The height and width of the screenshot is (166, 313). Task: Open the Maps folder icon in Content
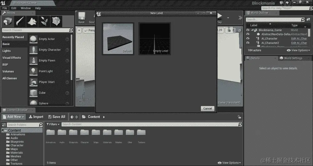tap(96, 133)
